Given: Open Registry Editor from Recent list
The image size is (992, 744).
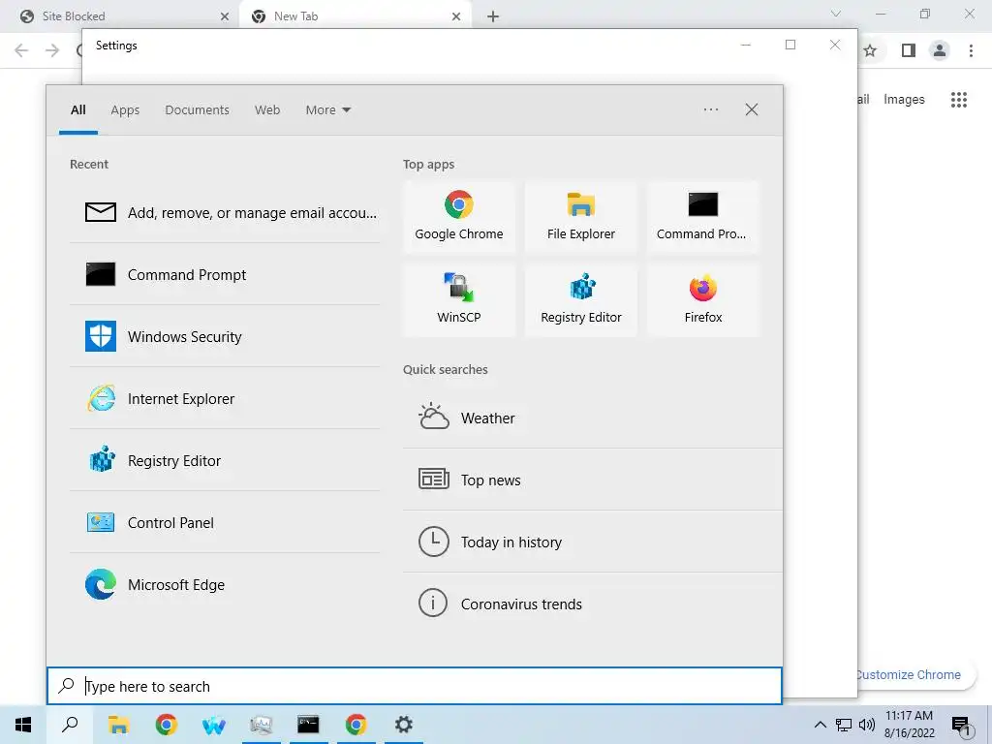Looking at the screenshot, I should point(225,460).
